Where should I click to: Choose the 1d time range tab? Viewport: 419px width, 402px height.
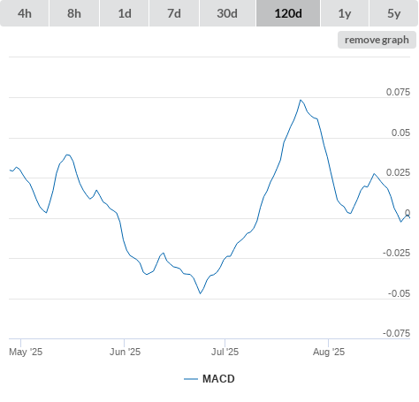coord(125,13)
